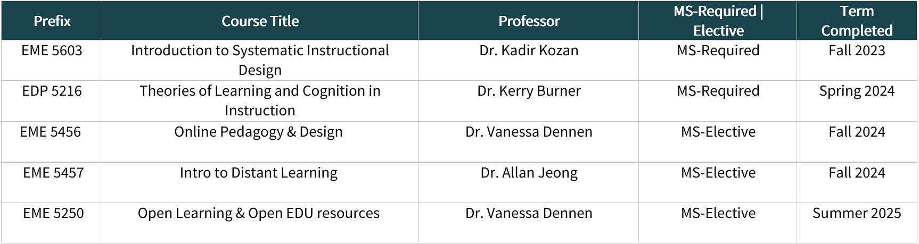
Task: Click the Term Completed column header
Action: (x=857, y=21)
